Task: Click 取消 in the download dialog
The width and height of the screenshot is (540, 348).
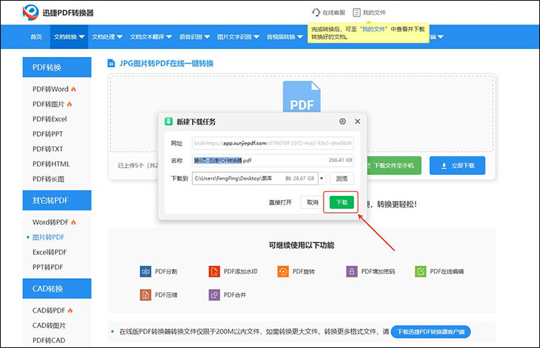Action: [x=312, y=202]
